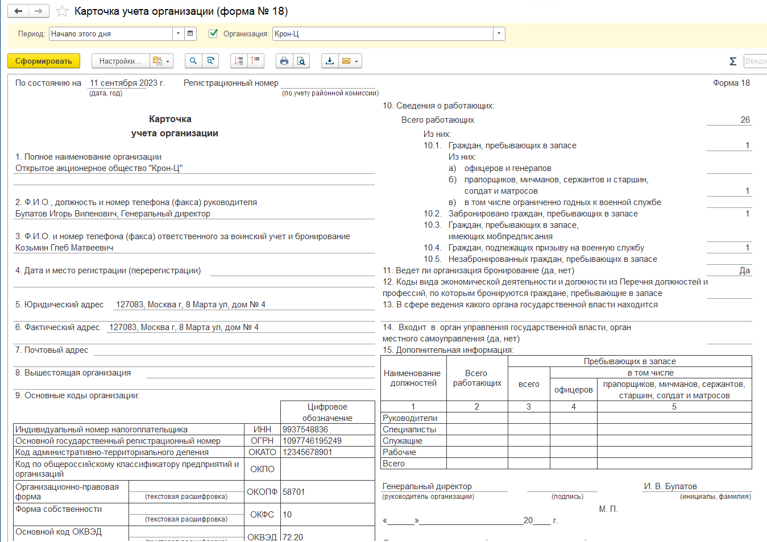Click the name 'Козьмин Глеб Матвеевич'

coord(64,248)
